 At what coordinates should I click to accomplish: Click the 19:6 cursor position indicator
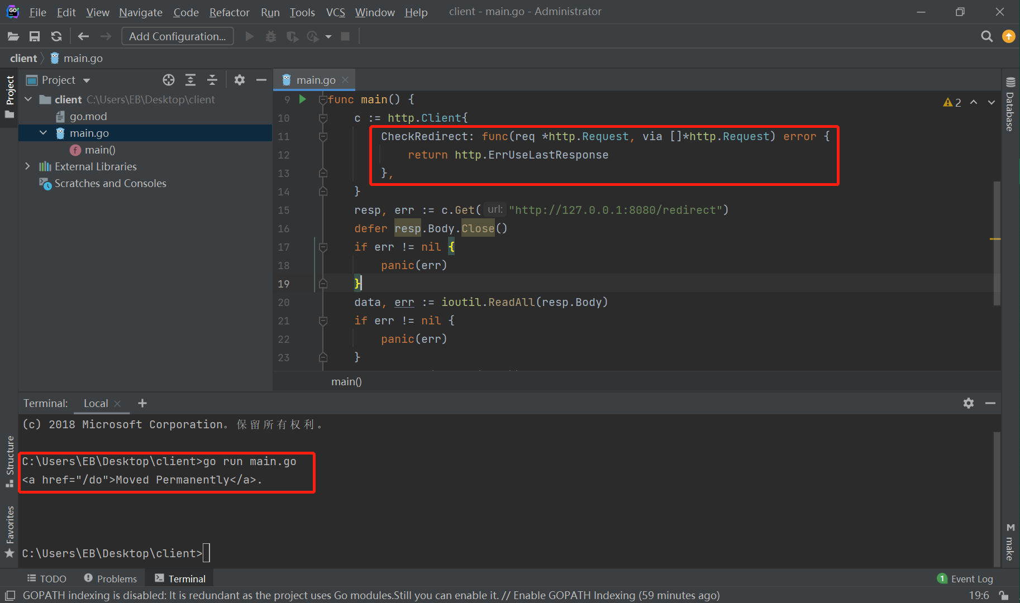[979, 595]
